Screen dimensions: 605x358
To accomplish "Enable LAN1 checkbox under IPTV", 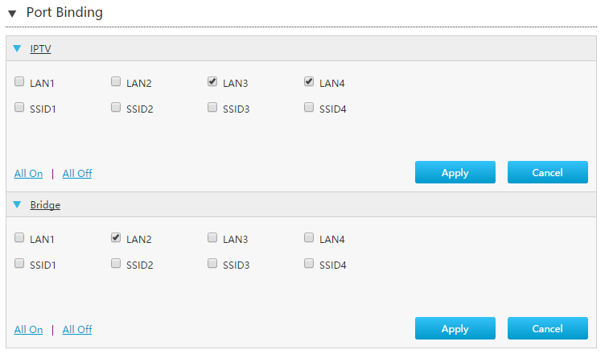I will [x=19, y=82].
